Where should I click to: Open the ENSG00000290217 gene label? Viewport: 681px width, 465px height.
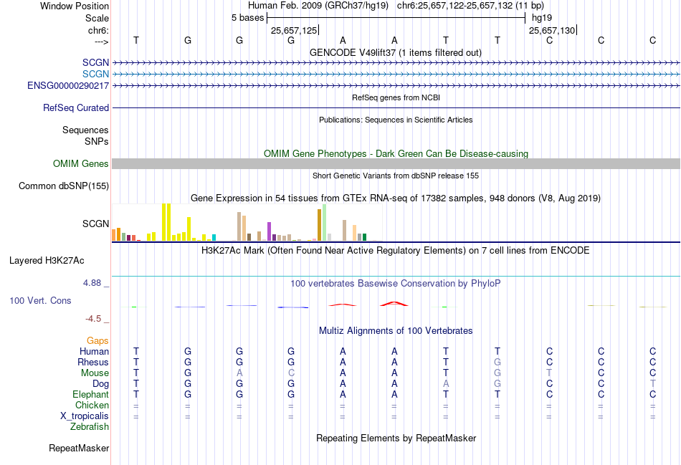pos(68,85)
